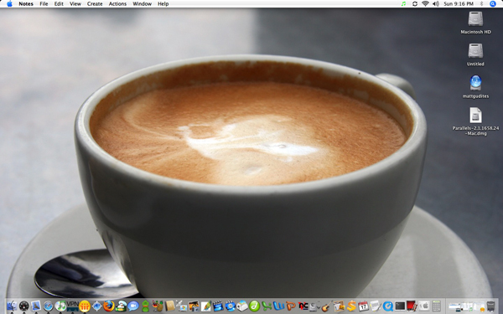Launch Microsoft Word from the Dock

279,306
